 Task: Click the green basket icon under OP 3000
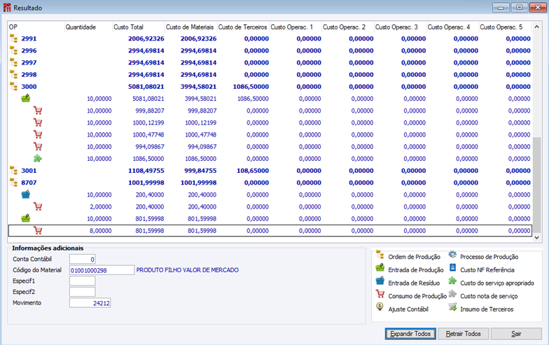tap(26, 99)
